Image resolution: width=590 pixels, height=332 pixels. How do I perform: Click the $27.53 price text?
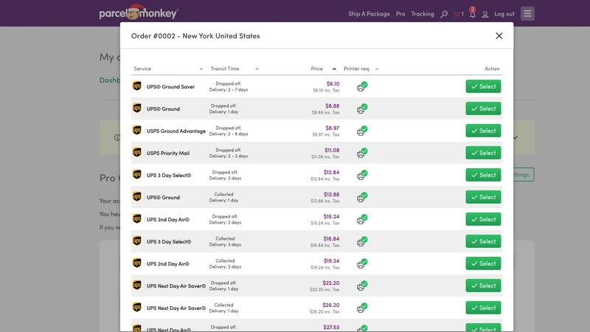coord(331,327)
